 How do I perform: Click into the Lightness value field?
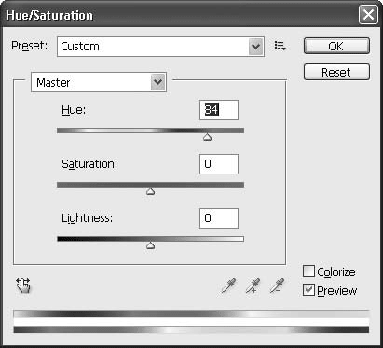tap(219, 218)
